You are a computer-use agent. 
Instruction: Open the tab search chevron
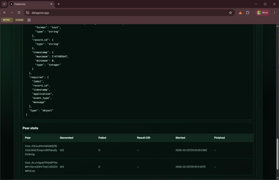(4, 4)
